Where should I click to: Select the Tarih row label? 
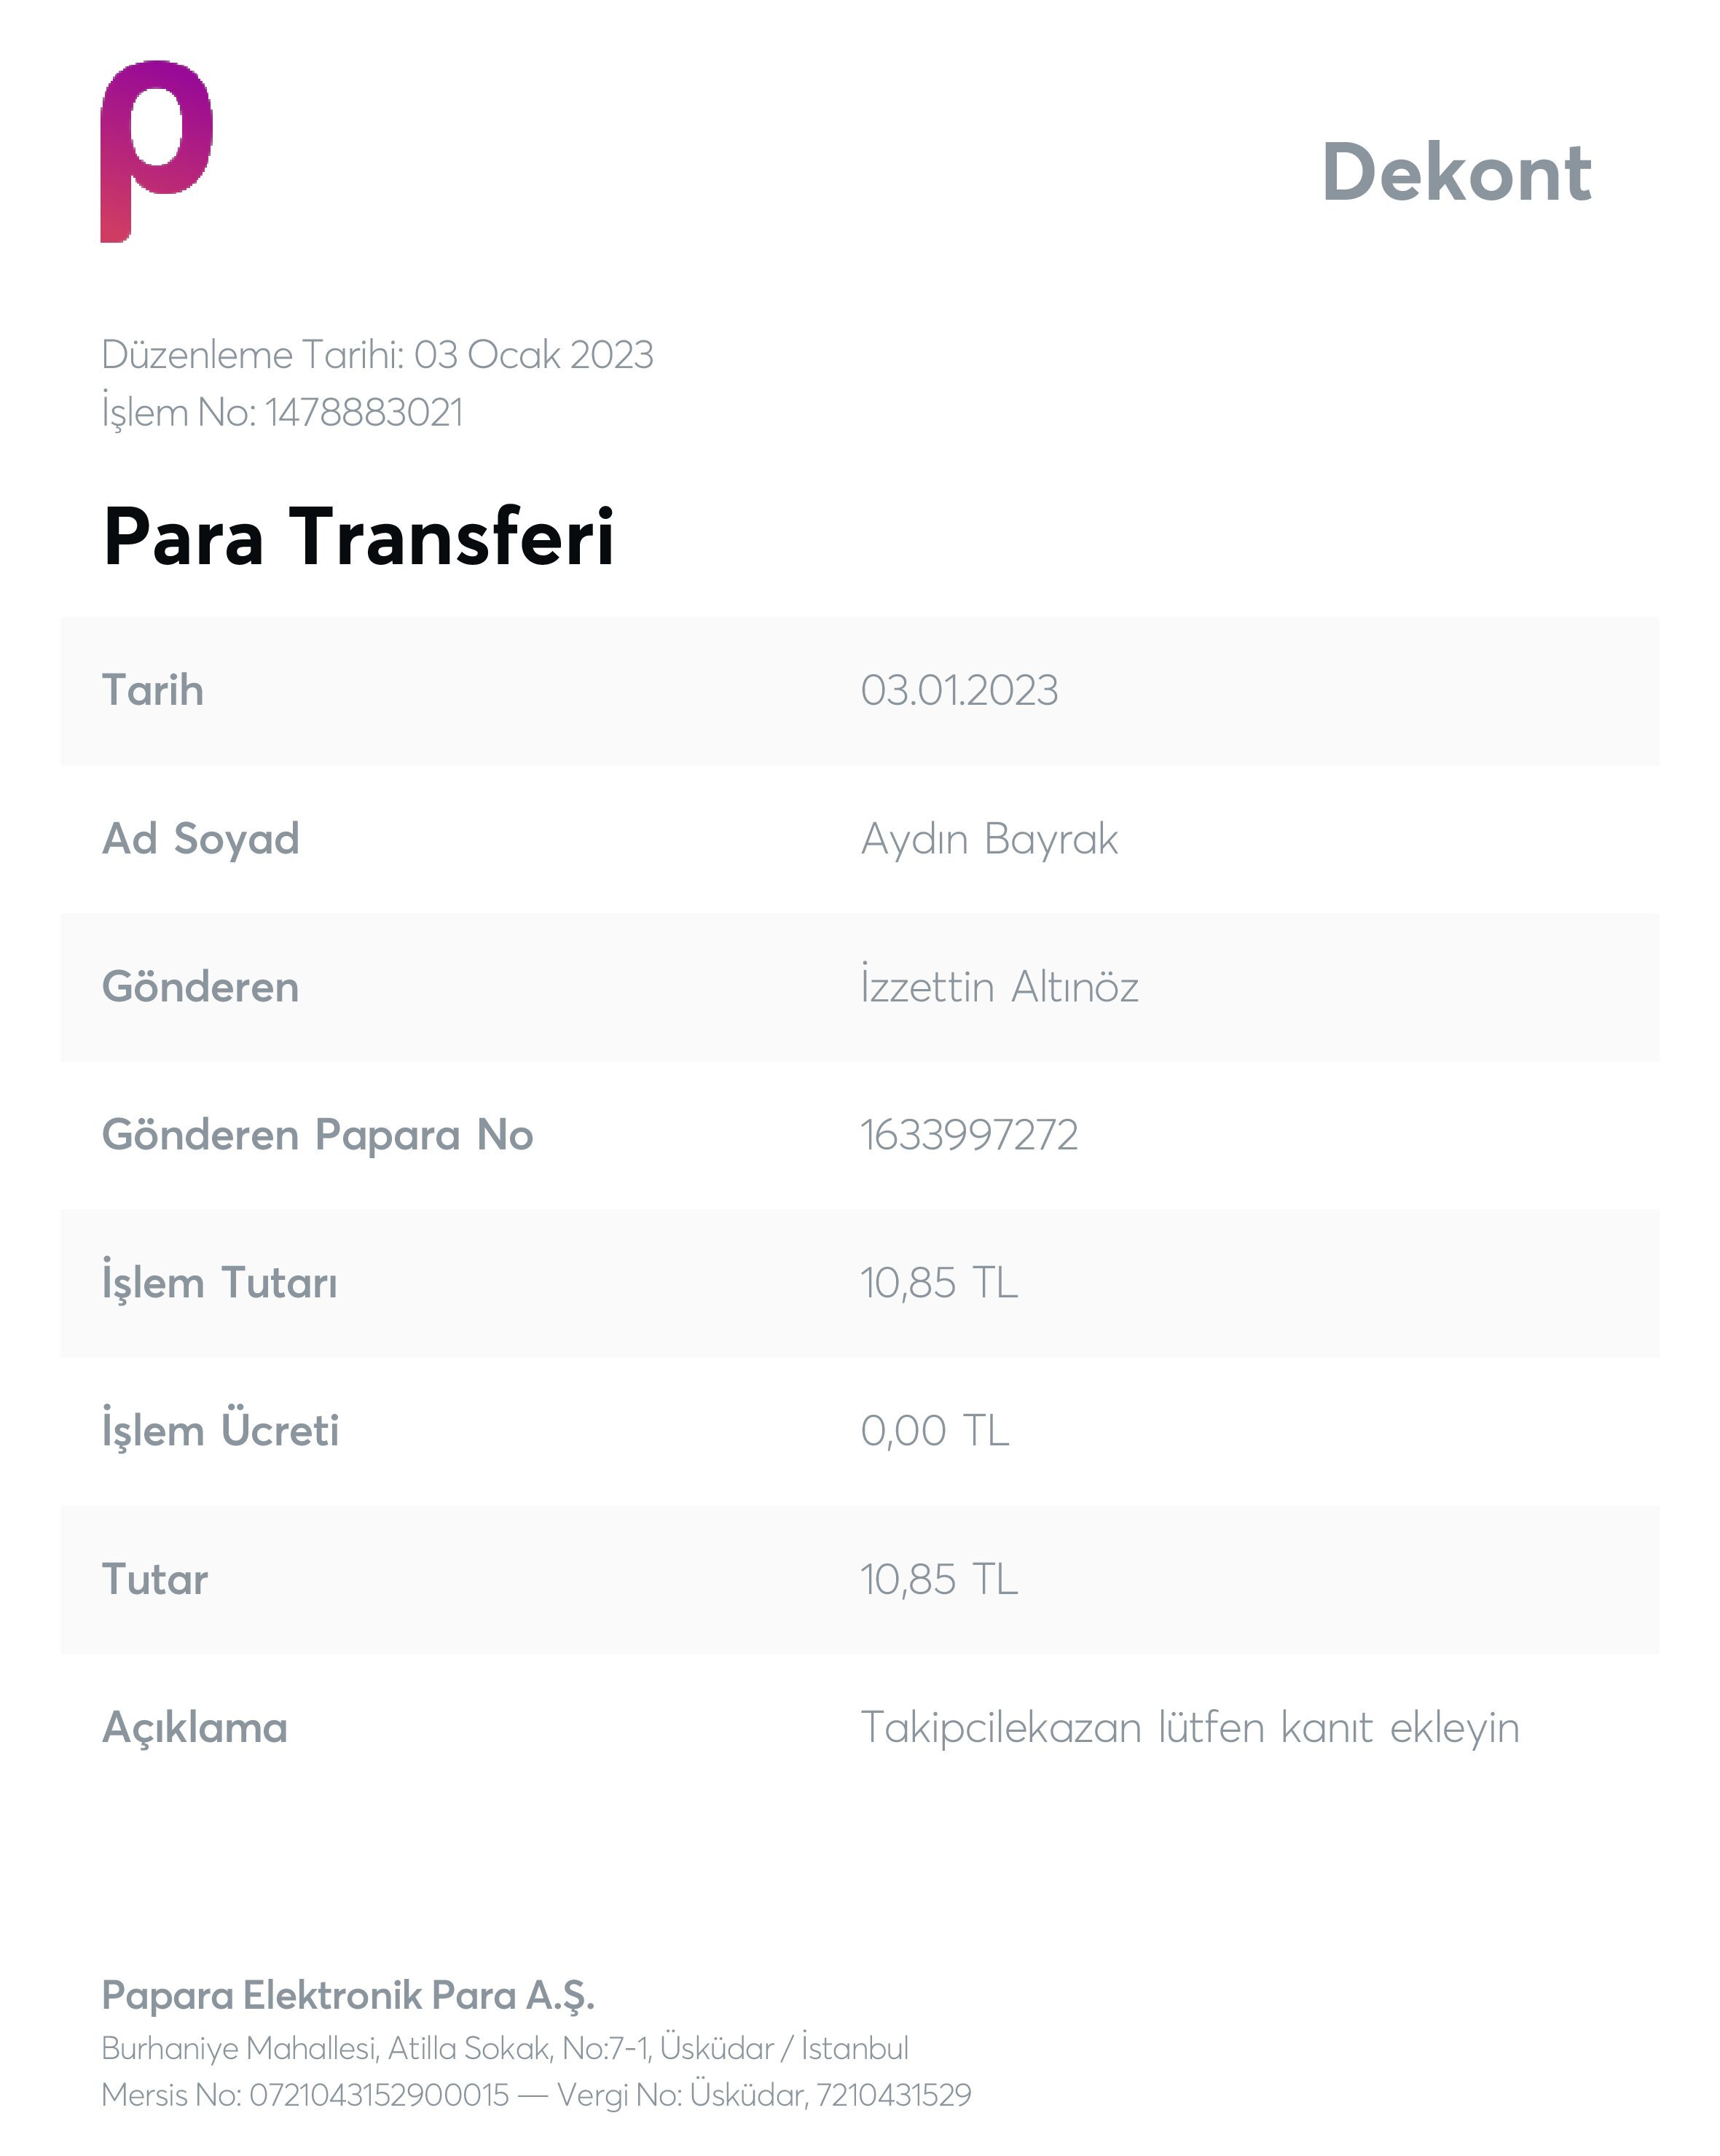tap(153, 690)
